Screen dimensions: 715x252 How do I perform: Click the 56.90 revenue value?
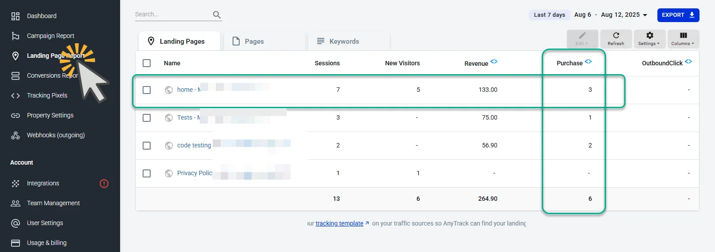[490, 145]
